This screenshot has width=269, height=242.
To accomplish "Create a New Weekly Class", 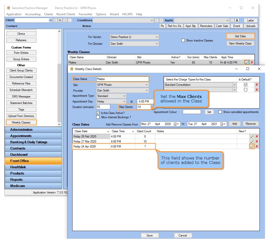I will 240,43.
